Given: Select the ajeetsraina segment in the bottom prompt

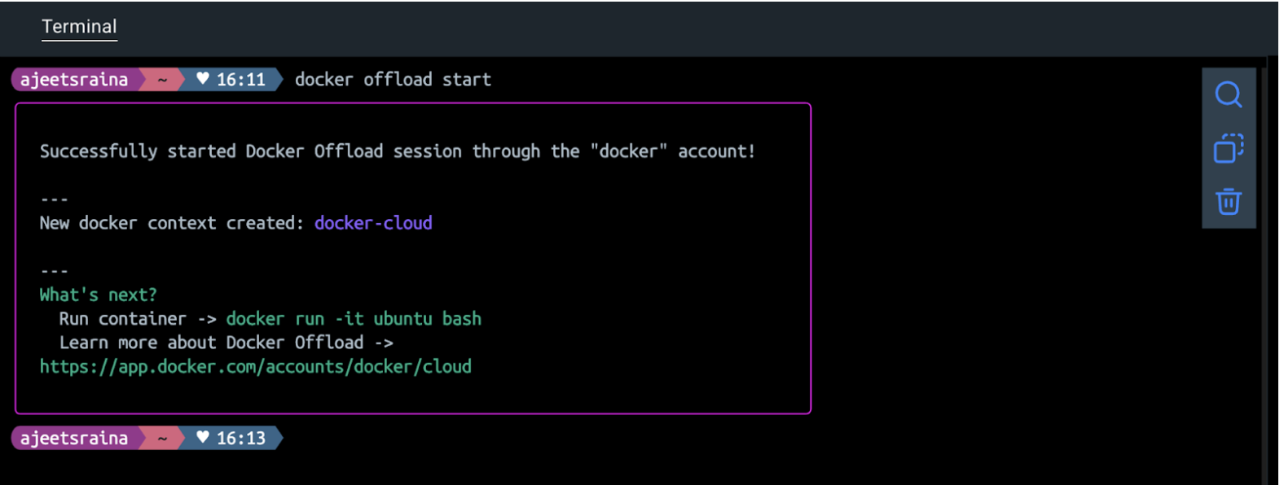Looking at the screenshot, I should (x=73, y=438).
